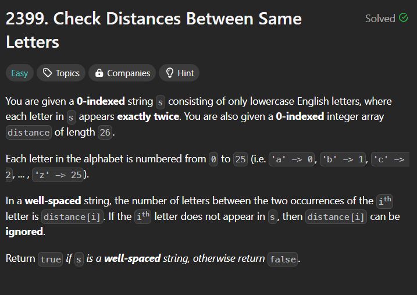Click the Solved status label
Viewport: 417px width, 295px height.
380,19
